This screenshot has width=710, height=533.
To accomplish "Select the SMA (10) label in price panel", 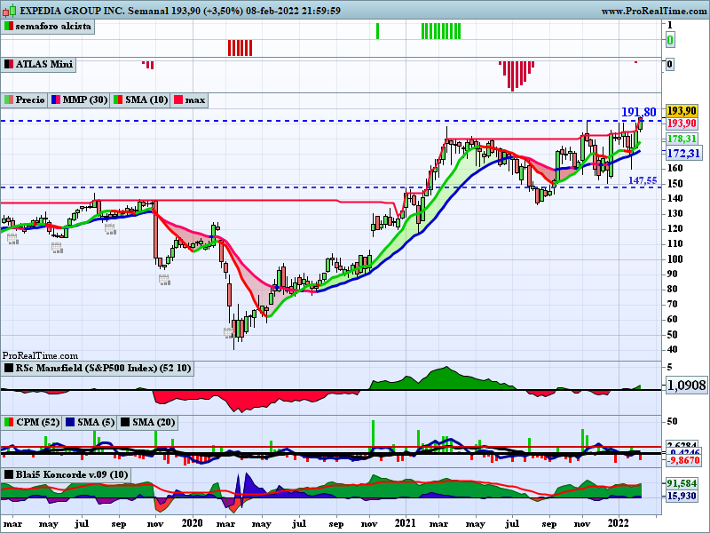I will point(141,99).
